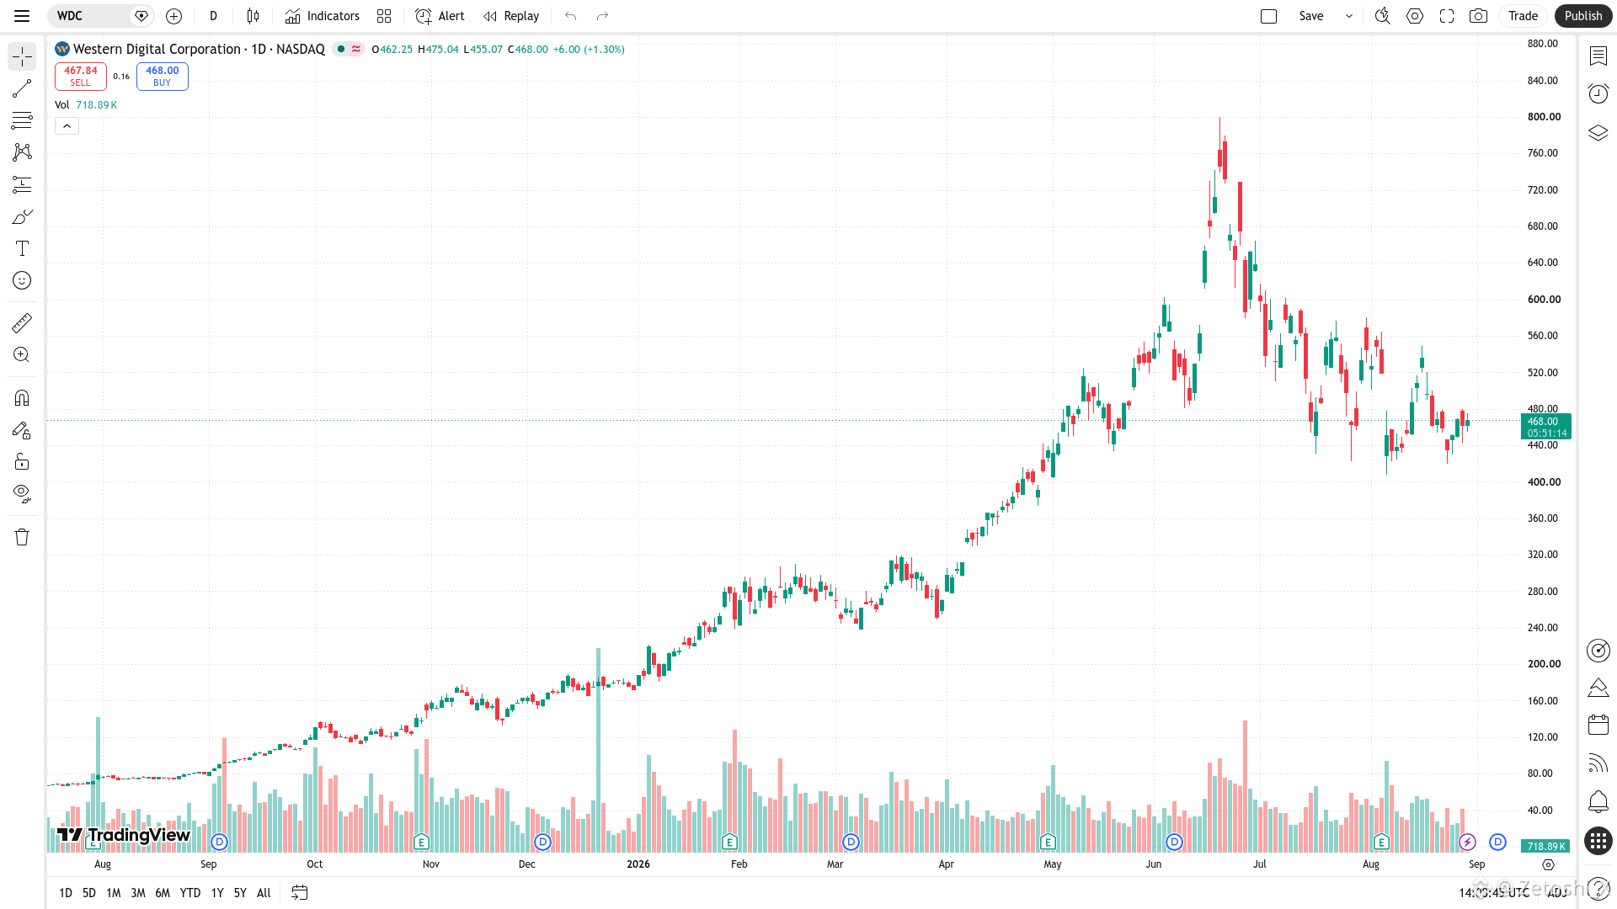Select the 1D time range
This screenshot has height=909, width=1617.
coord(66,893)
